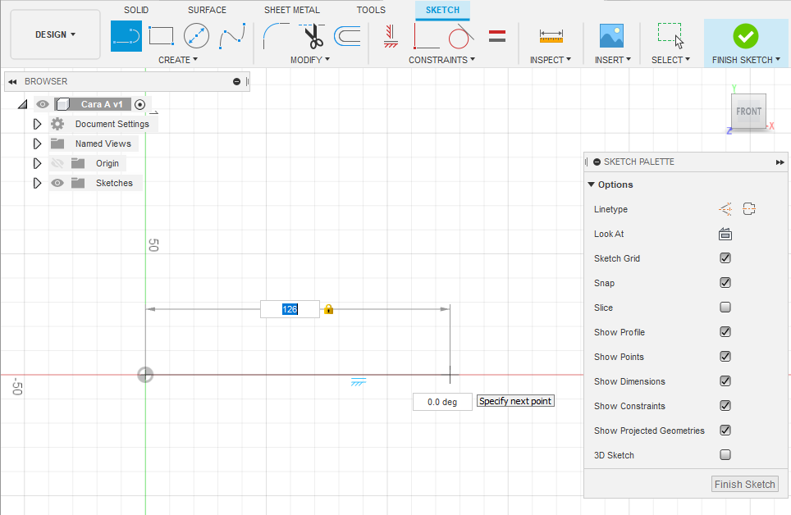Screen dimensions: 791x515
Task: Expand the Named Views tree node
Action: 37,144
